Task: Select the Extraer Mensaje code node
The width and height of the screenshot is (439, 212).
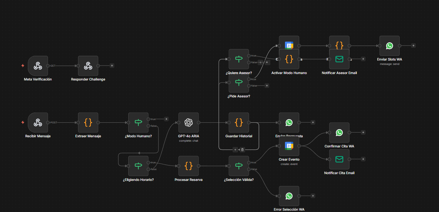Action: pos(88,123)
